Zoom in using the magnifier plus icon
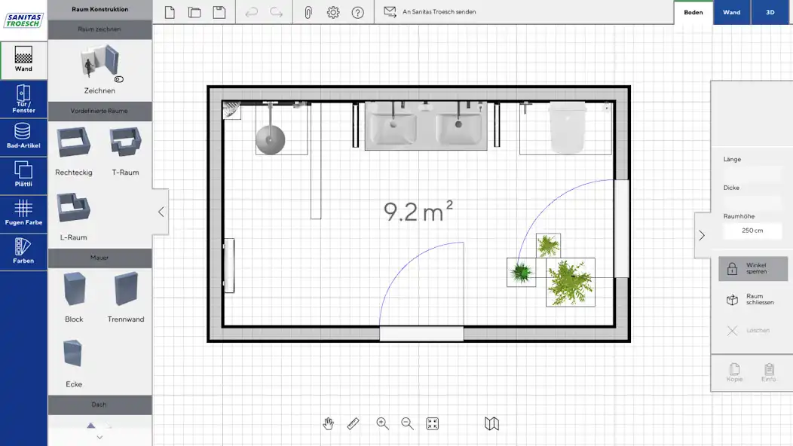793x446 pixels. [382, 423]
